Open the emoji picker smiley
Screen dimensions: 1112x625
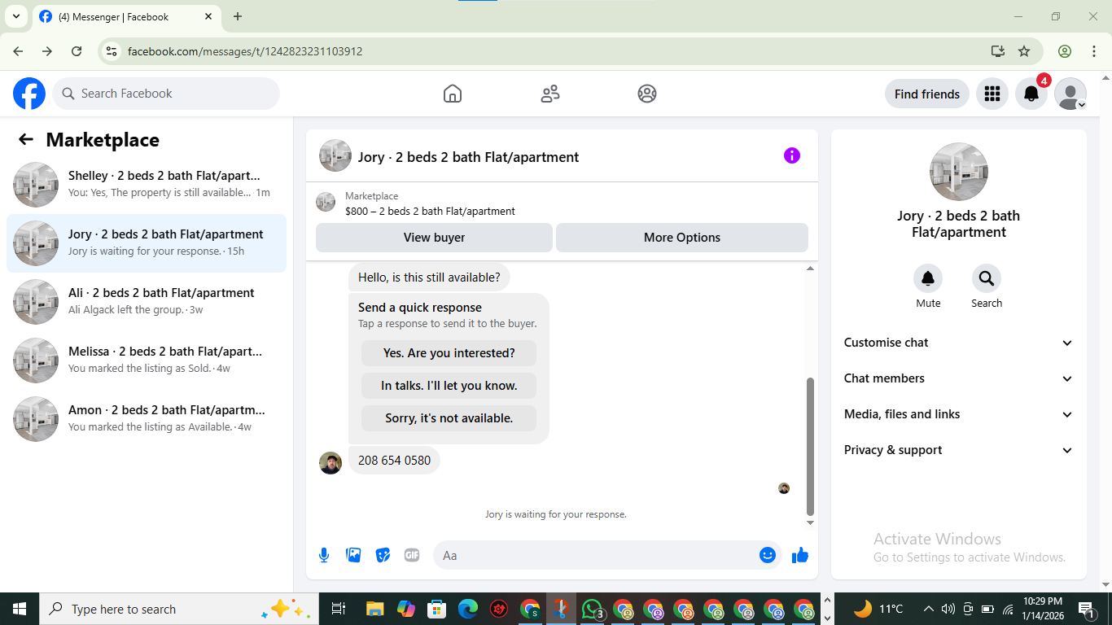click(x=768, y=555)
